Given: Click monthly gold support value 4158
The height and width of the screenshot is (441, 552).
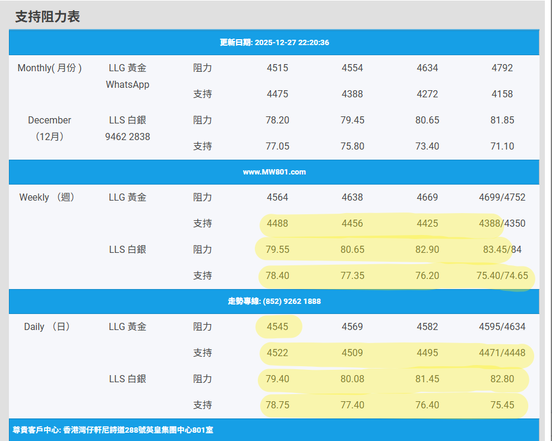Looking at the screenshot, I should tap(502, 94).
